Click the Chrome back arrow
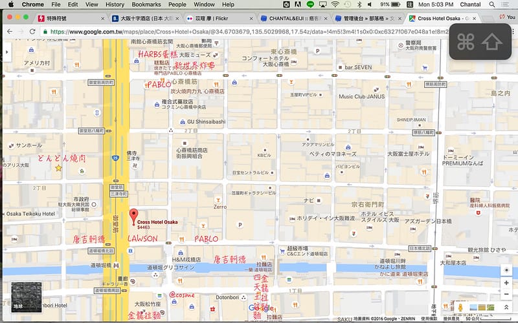The height and width of the screenshot is (323, 518). click(10, 31)
